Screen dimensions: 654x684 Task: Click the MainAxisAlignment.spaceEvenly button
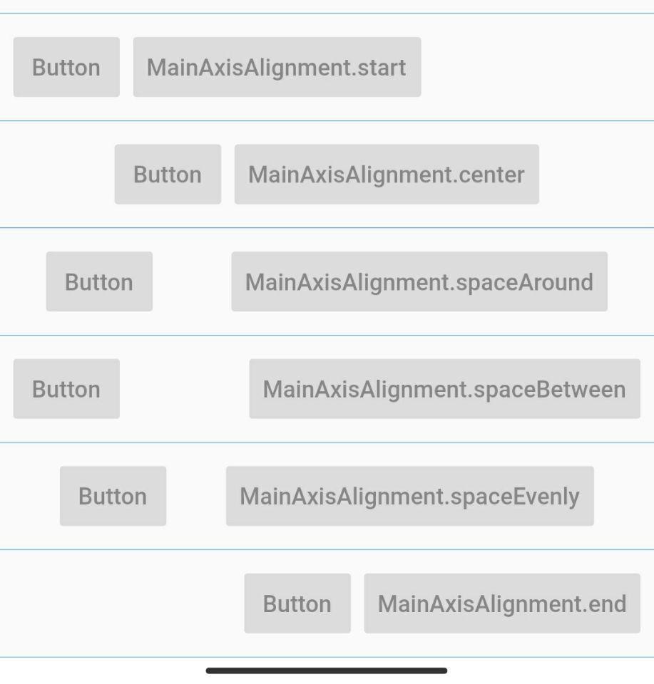[409, 495]
